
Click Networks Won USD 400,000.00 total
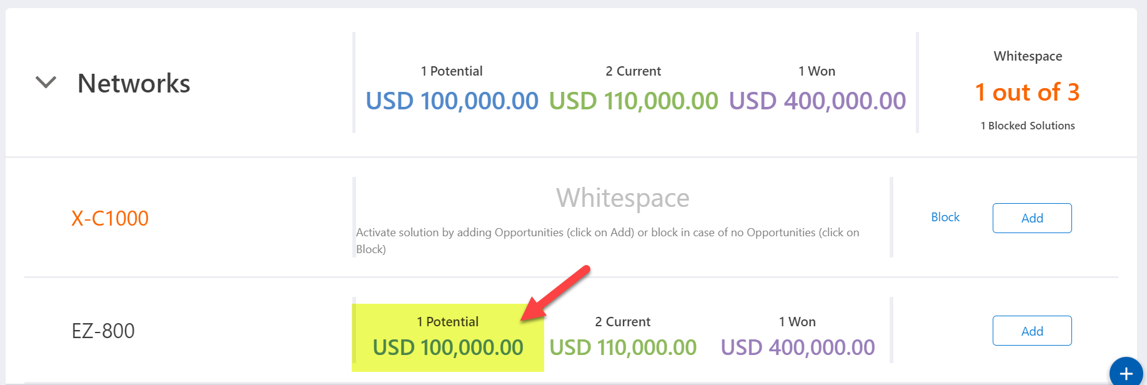pos(817,101)
